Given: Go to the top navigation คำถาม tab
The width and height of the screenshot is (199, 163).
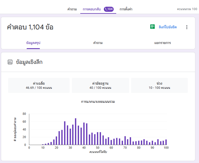Looking at the screenshot, I should click(72, 9).
